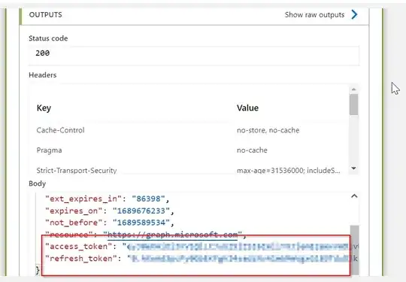Open the Show raw outputs link
The height and width of the screenshot is (282, 406).
[x=314, y=15]
